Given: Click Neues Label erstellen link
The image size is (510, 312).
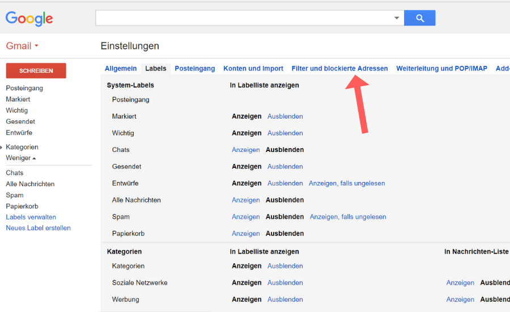Looking at the screenshot, I should [38, 228].
